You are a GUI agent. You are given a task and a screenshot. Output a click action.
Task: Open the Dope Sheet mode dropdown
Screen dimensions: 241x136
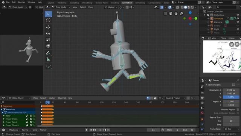click(x=20, y=98)
